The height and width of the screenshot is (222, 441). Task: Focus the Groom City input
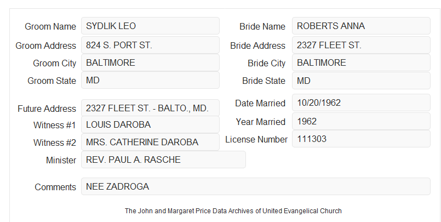(150, 62)
